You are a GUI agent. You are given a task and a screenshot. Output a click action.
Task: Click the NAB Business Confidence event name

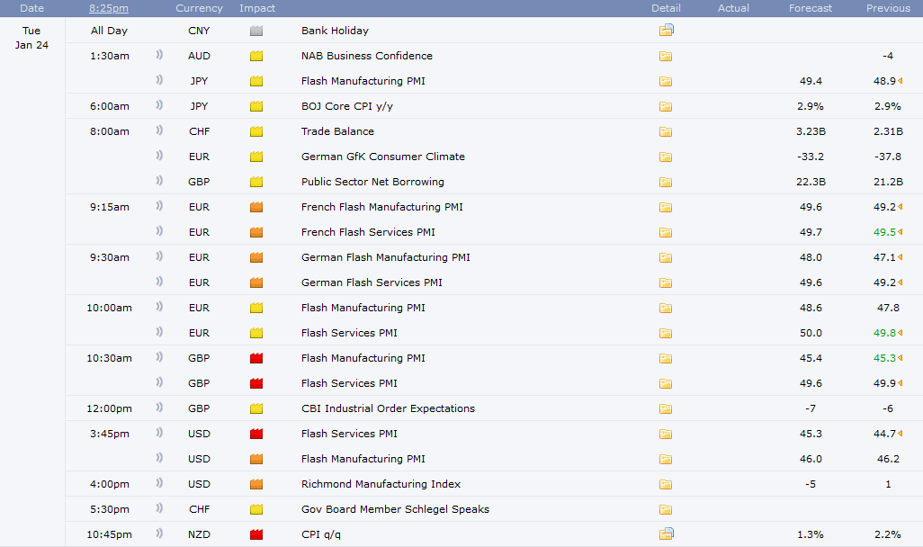point(367,56)
